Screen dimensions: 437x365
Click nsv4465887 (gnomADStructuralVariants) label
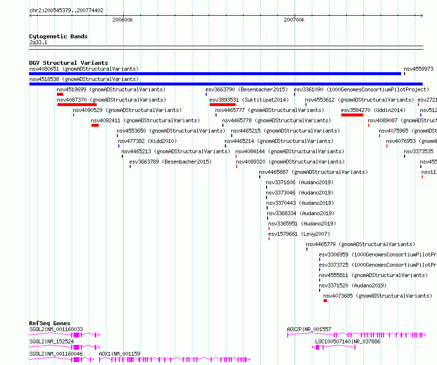coord(314,172)
